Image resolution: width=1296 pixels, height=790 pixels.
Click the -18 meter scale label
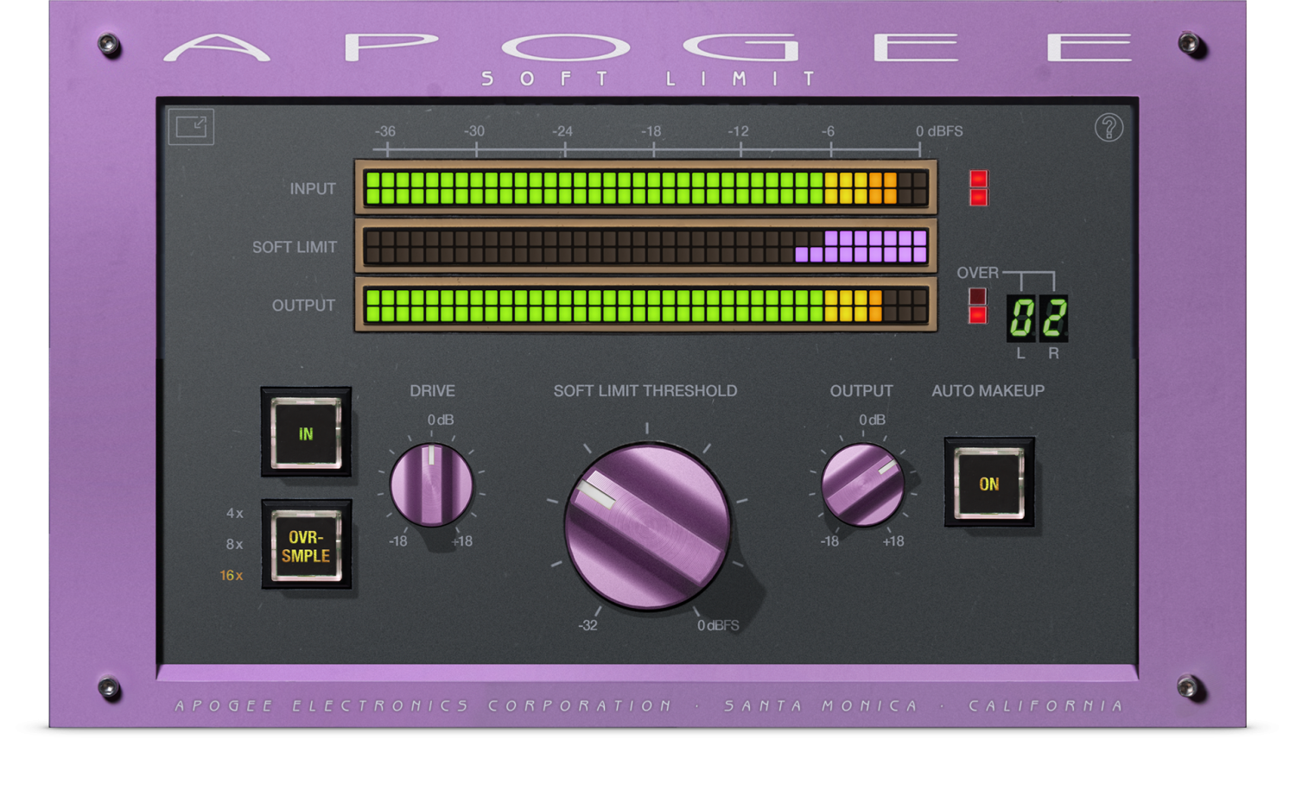(x=651, y=131)
